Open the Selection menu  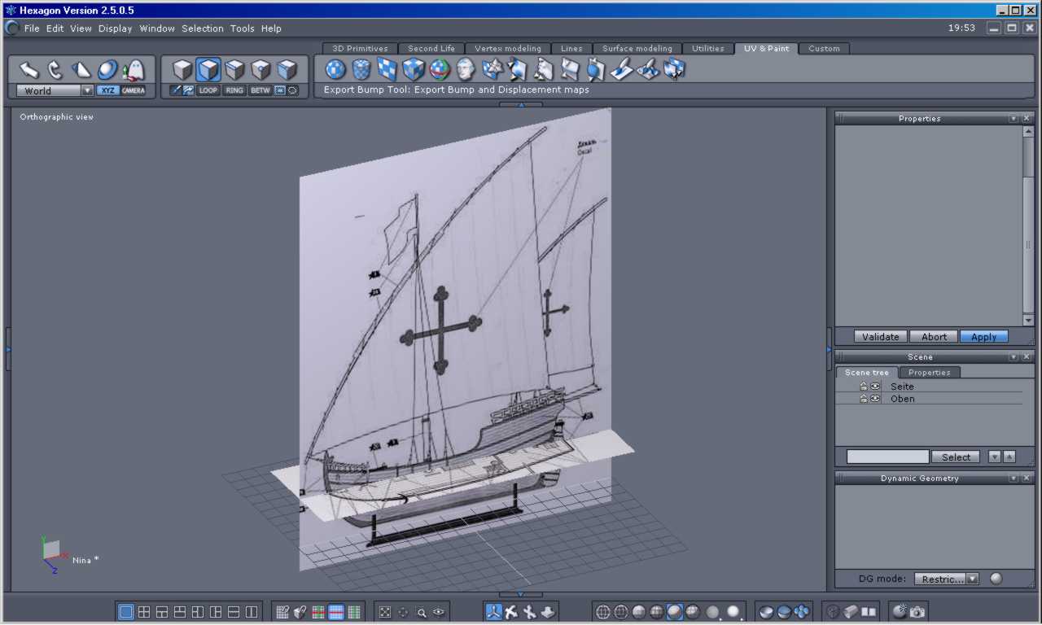(x=202, y=28)
